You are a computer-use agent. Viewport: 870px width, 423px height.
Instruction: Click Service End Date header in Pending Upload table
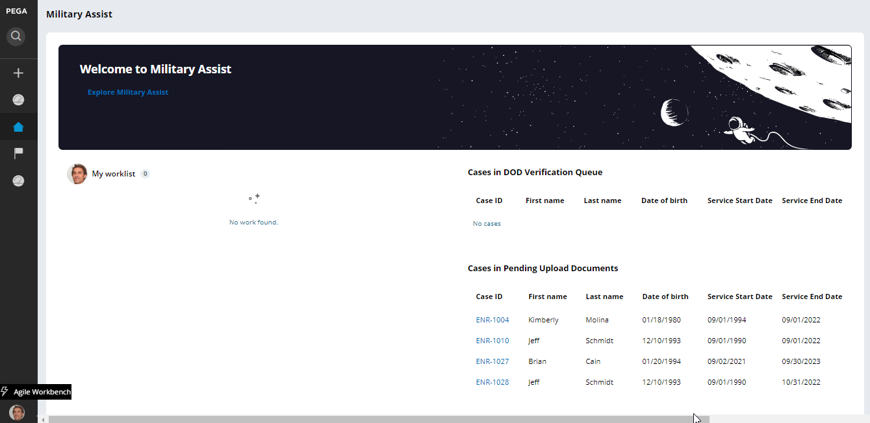pyautogui.click(x=812, y=296)
